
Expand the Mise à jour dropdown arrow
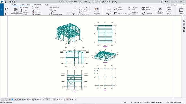pyautogui.click(x=154, y=13)
